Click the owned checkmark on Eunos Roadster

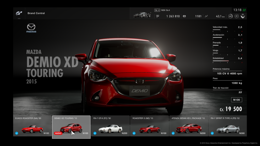(17, 133)
